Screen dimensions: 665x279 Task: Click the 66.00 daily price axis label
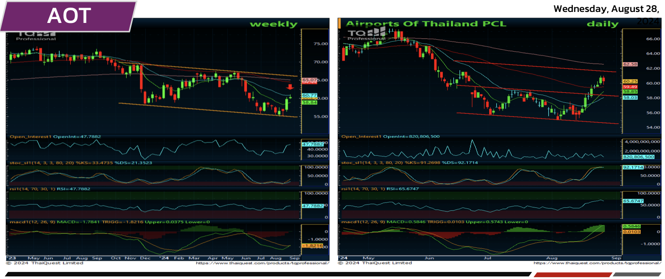[x=653, y=39]
